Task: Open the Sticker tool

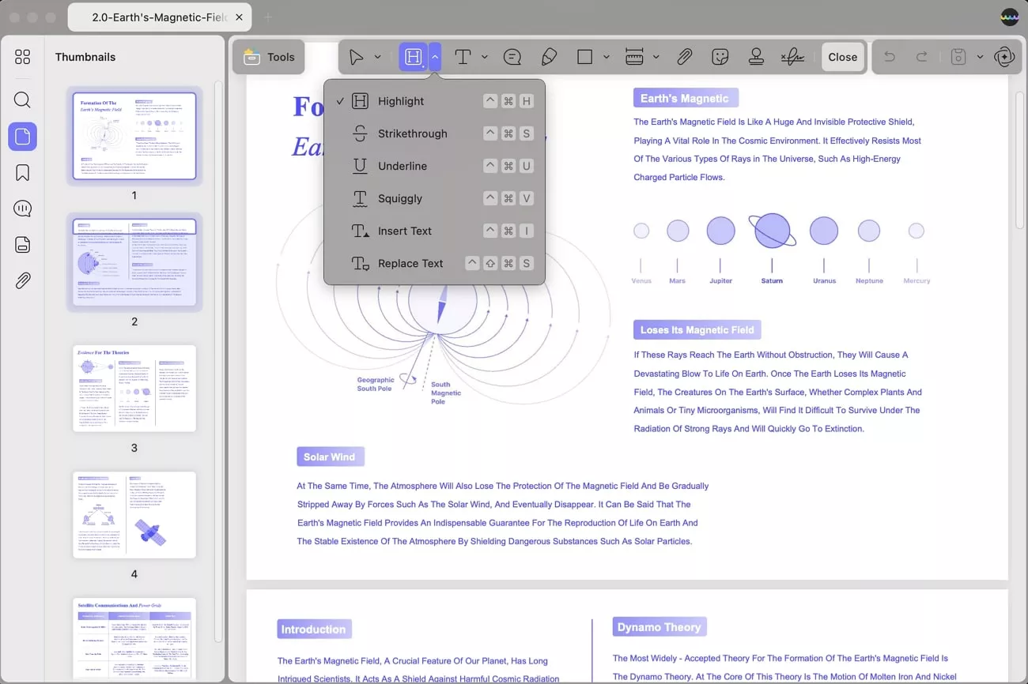Action: coord(720,56)
